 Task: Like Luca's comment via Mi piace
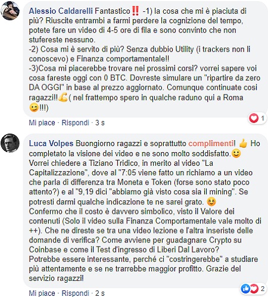point(42,293)
